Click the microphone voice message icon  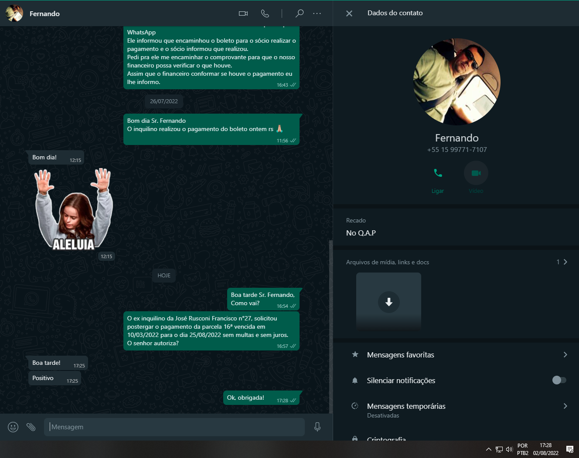point(317,427)
